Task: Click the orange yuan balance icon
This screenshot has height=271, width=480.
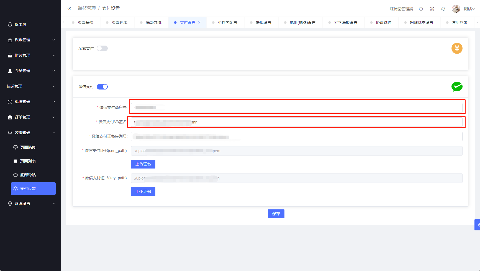Action: 457,48
